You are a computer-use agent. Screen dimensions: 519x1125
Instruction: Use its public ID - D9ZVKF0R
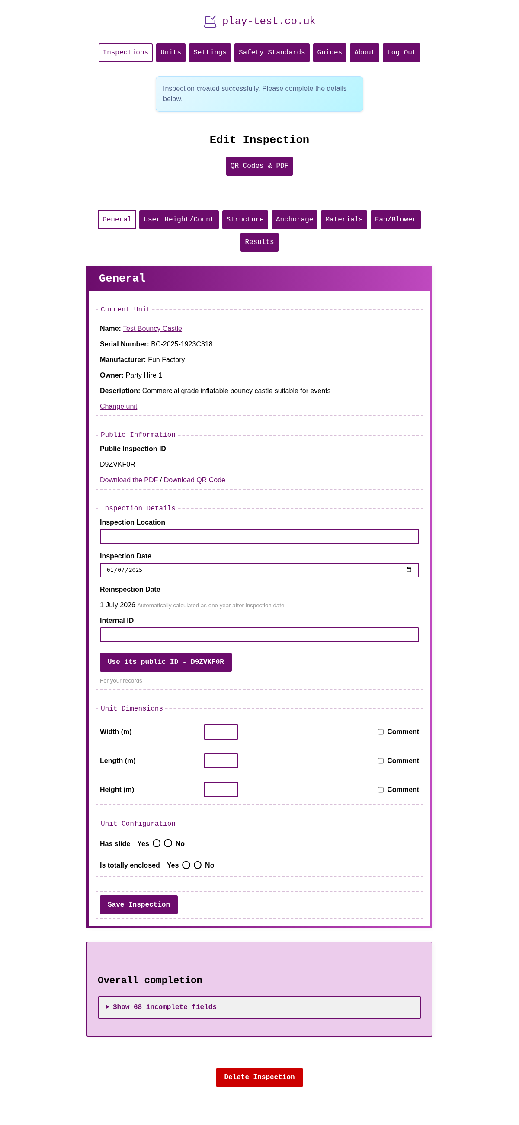(x=166, y=662)
